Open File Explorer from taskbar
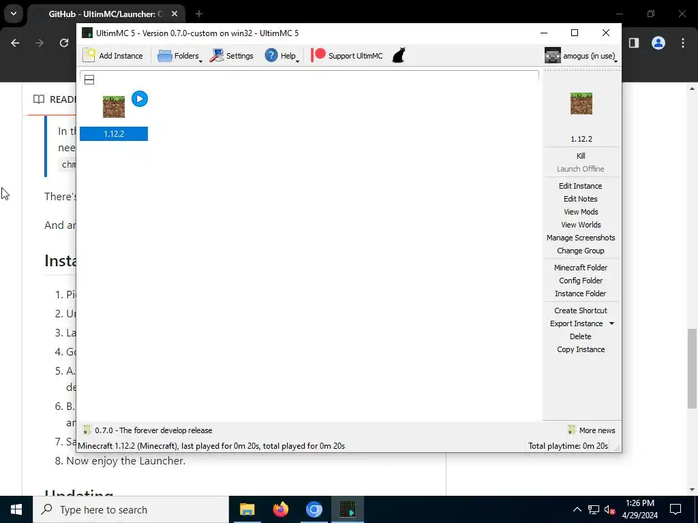The image size is (698, 523). tap(247, 509)
